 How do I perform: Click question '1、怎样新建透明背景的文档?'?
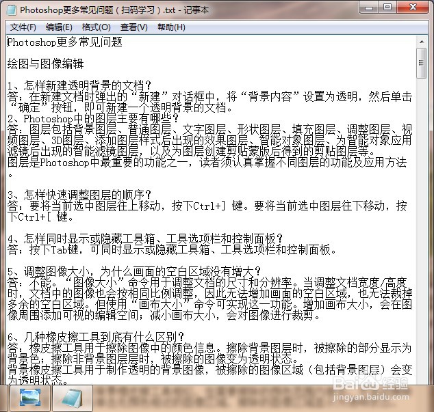point(79,85)
